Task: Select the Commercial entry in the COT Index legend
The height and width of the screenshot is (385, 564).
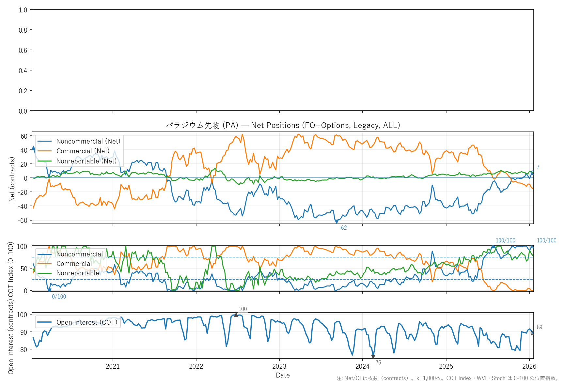Action: pos(74,264)
